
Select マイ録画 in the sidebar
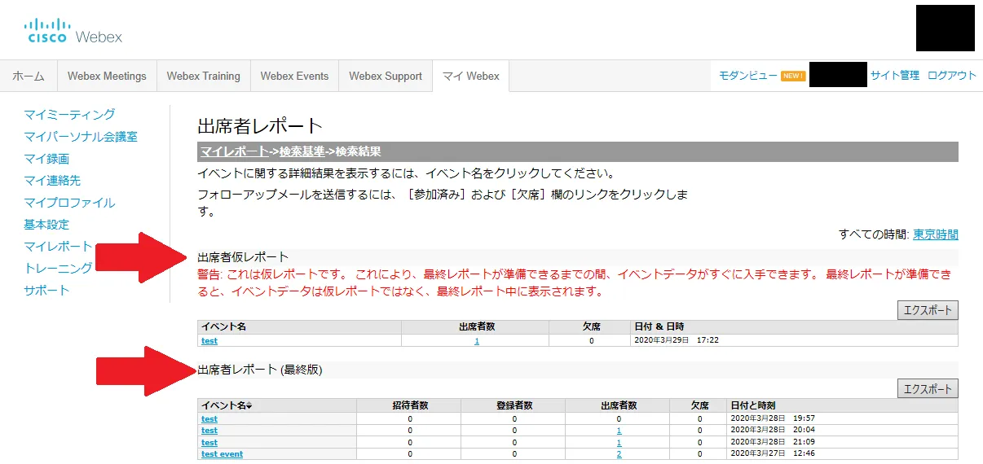(46, 158)
